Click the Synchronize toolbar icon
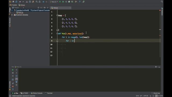Image resolution: width=172 pixels, height=97 pixels. point(16,2)
